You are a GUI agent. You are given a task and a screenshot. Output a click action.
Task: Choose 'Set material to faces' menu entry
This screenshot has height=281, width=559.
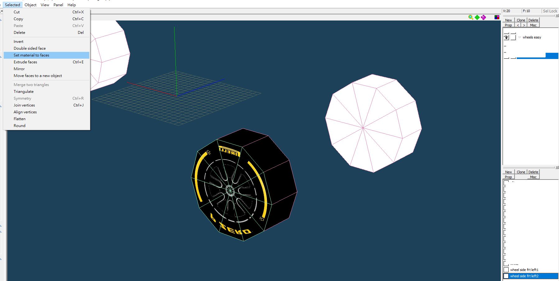click(x=31, y=55)
